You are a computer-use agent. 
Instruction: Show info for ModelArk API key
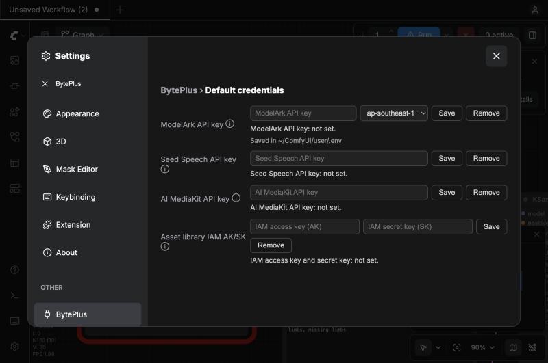coord(230,124)
